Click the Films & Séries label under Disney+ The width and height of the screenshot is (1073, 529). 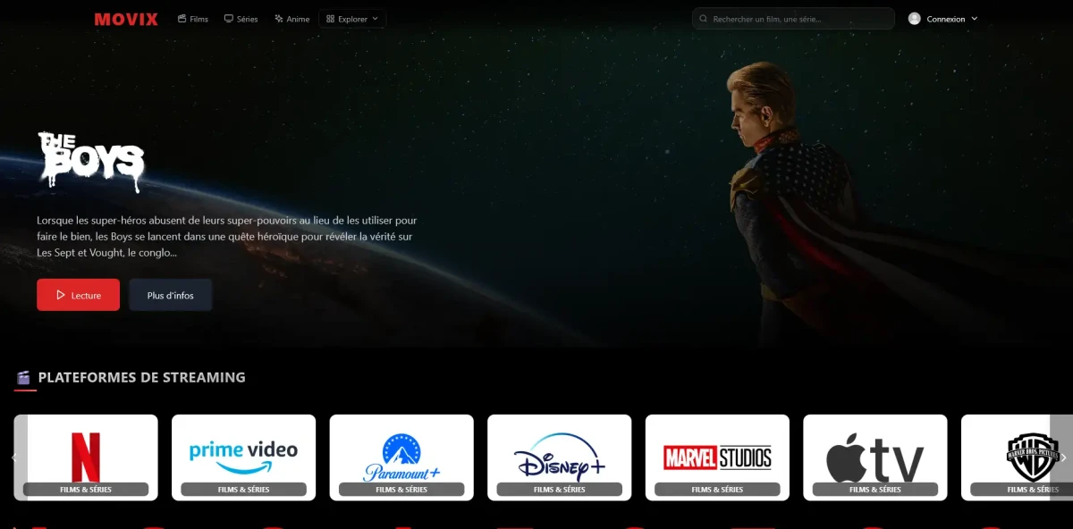[x=559, y=490]
